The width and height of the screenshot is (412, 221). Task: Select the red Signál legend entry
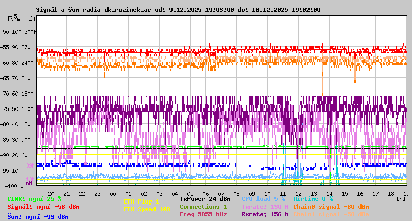43,207
